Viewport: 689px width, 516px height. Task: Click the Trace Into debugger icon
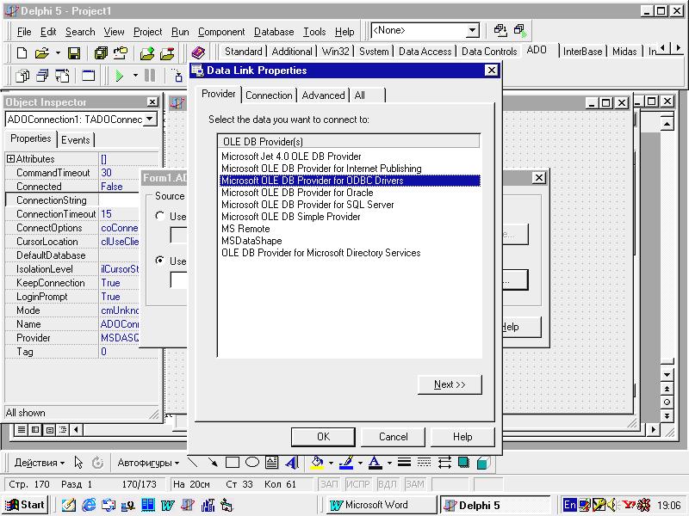(x=177, y=76)
